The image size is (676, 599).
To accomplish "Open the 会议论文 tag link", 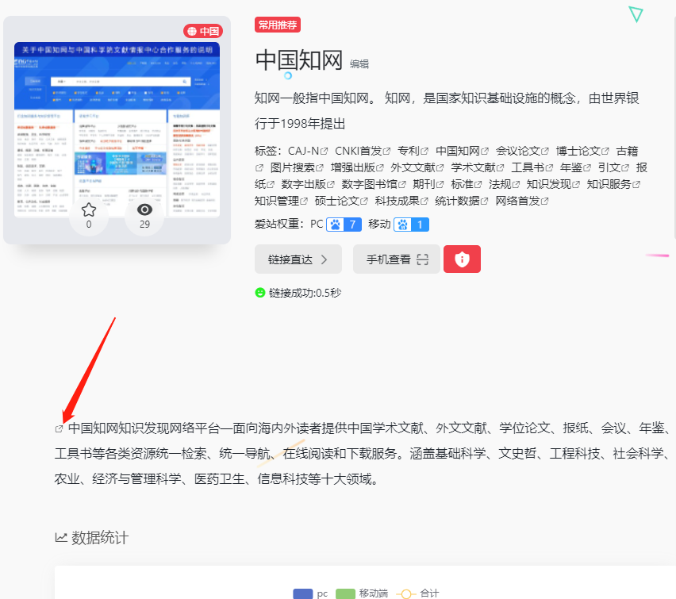I will click(x=522, y=151).
